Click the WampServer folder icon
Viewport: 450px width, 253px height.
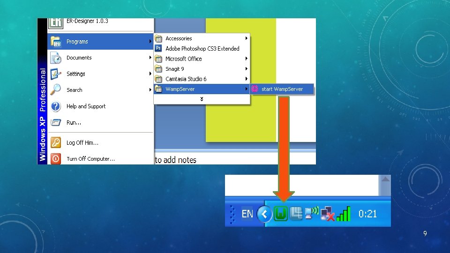tap(158, 89)
